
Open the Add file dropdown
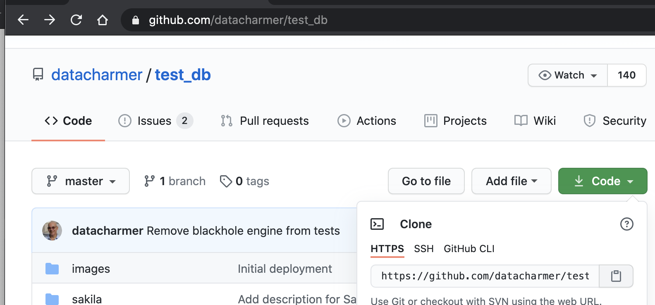point(512,181)
